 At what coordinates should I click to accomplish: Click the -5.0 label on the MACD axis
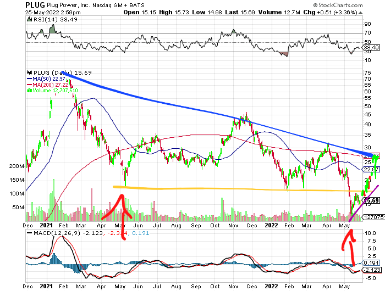click(x=370, y=278)
